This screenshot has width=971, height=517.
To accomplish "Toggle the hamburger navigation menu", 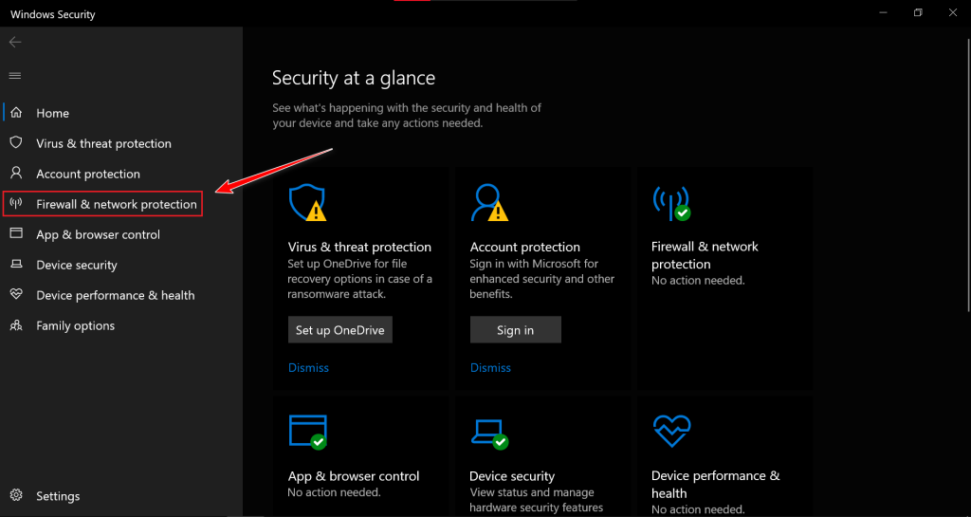I will coord(15,76).
